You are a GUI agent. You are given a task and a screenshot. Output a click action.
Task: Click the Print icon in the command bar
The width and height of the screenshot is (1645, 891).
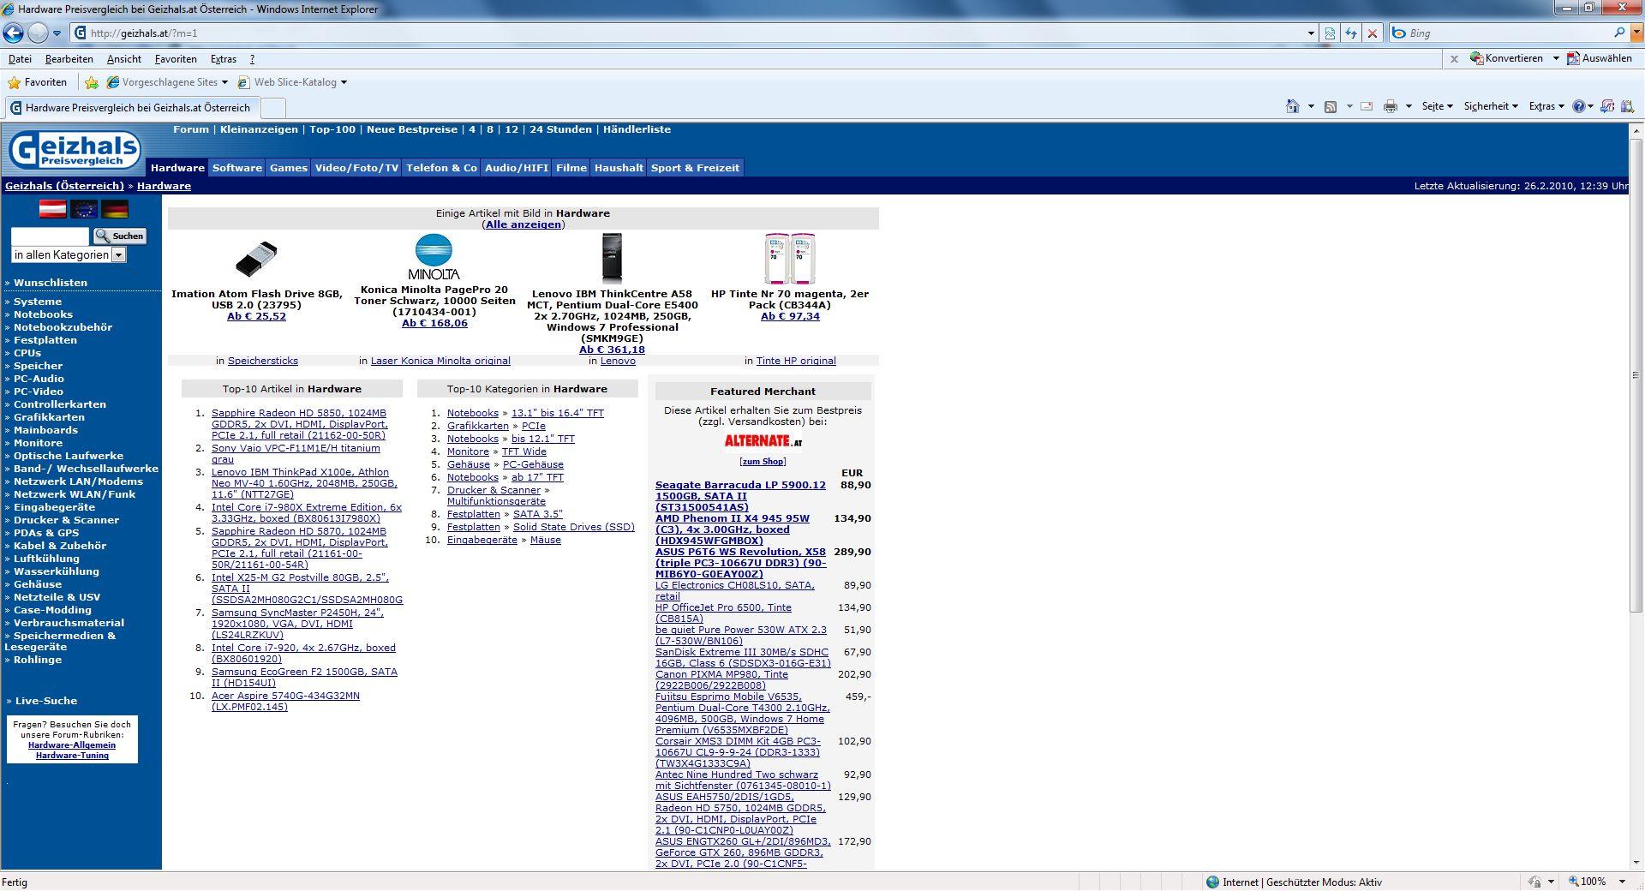(x=1391, y=106)
